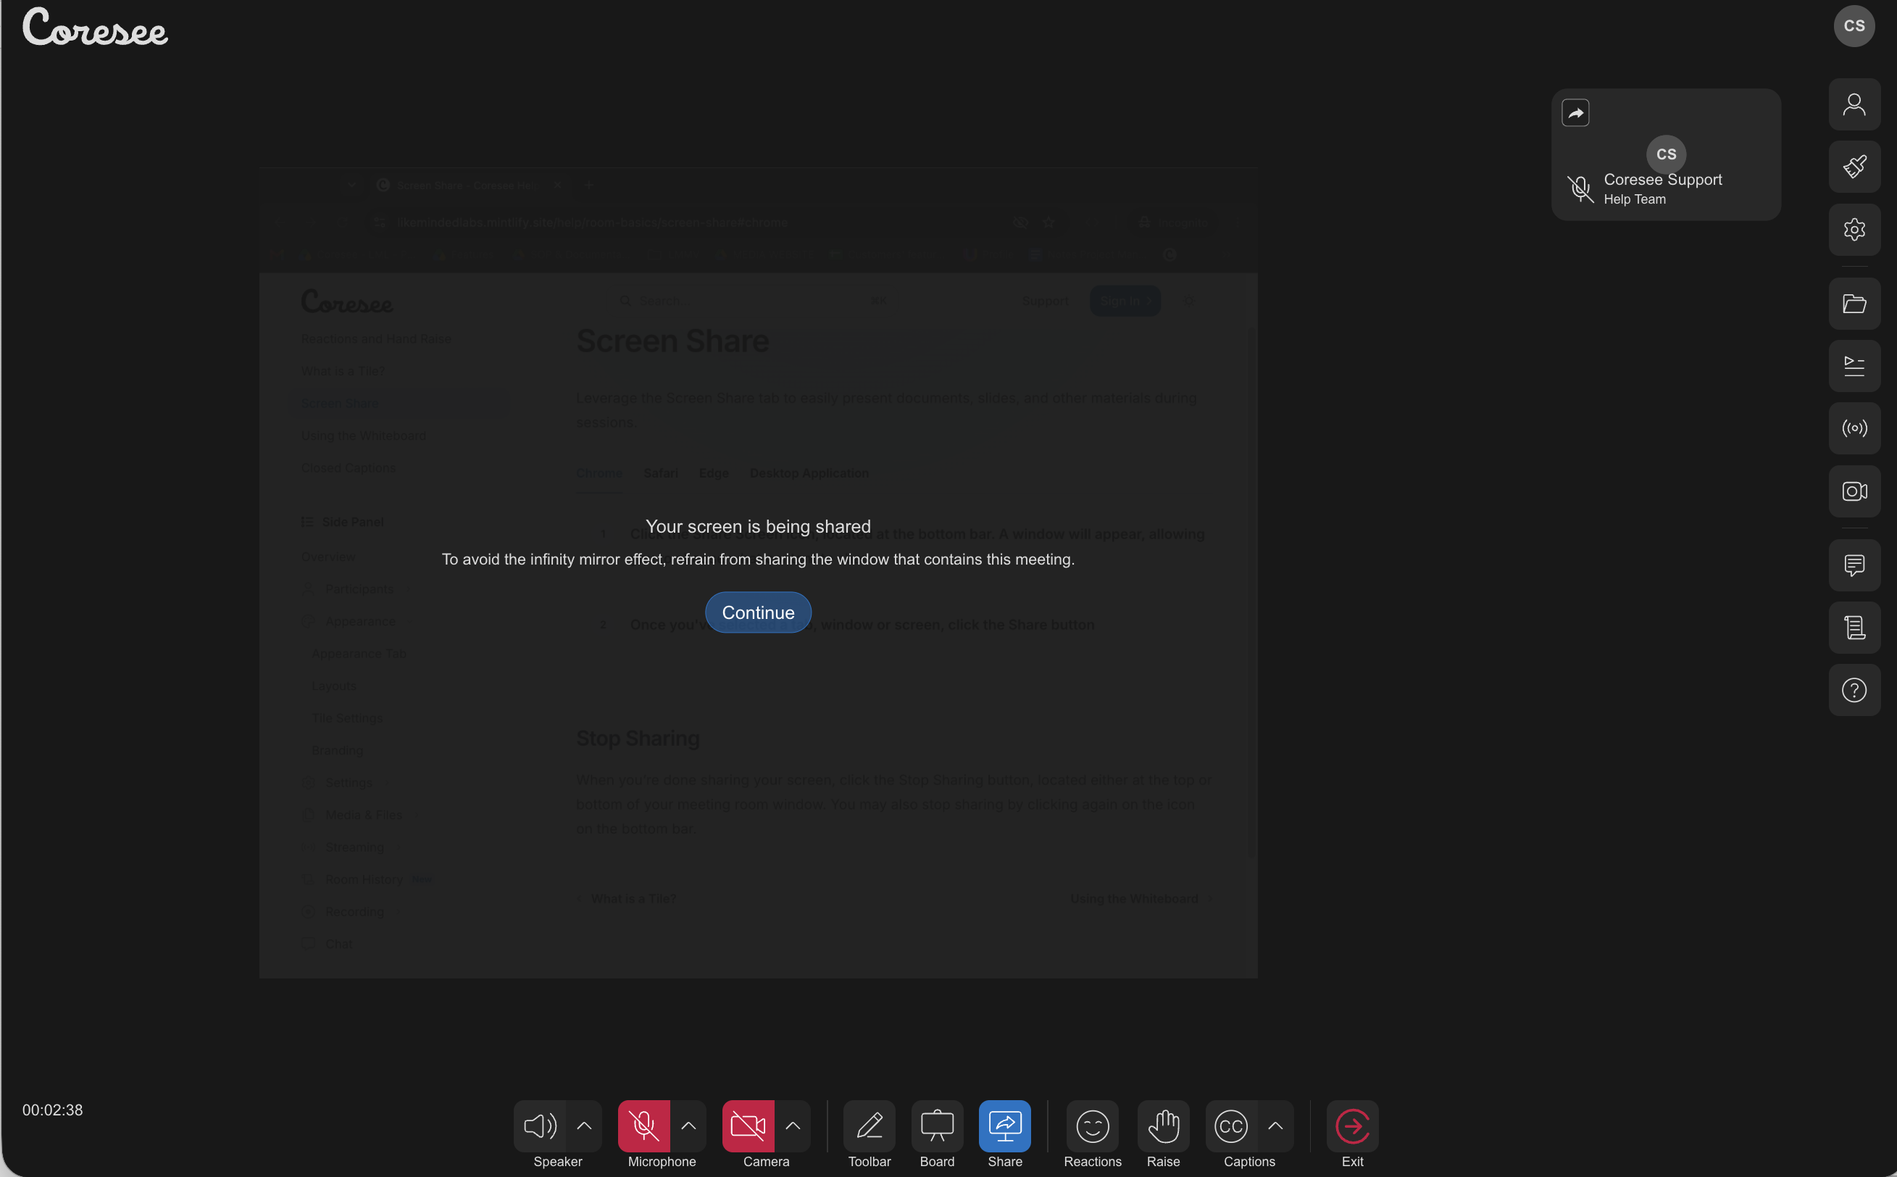Open Streaming sidebar item

[354, 847]
